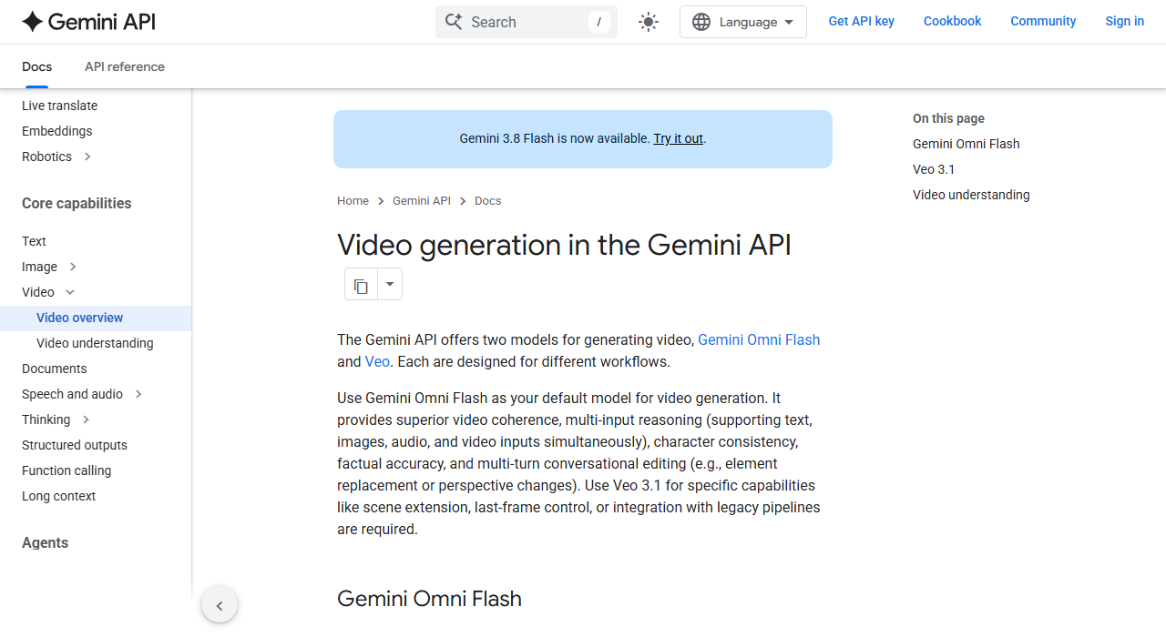Open Live translate in sidebar

60,106
